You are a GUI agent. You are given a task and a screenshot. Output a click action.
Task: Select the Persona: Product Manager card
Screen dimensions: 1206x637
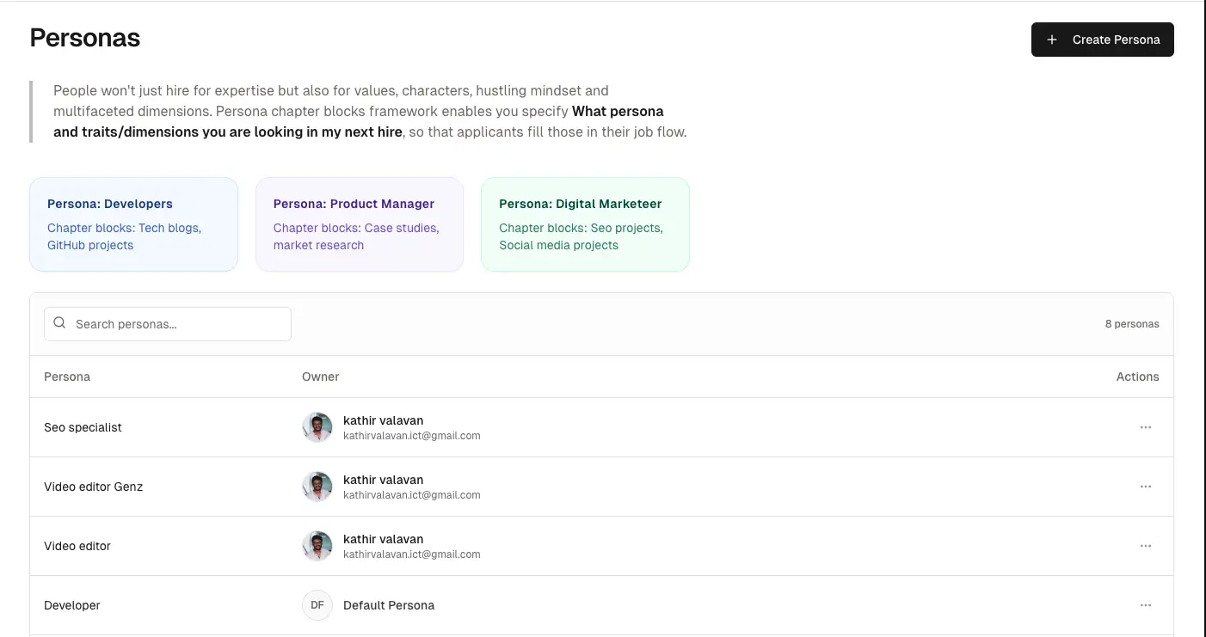(x=360, y=224)
